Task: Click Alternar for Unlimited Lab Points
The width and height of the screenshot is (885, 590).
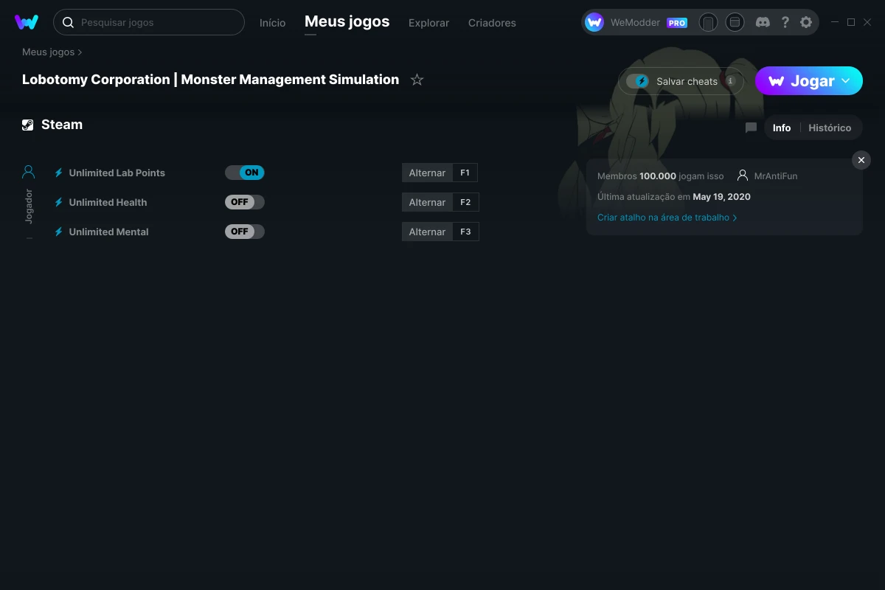Action: pyautogui.click(x=427, y=173)
